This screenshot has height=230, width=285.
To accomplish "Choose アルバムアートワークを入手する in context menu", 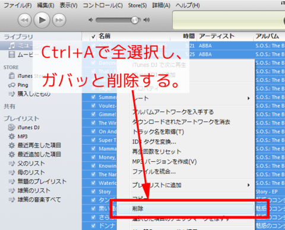I will coord(173,112).
